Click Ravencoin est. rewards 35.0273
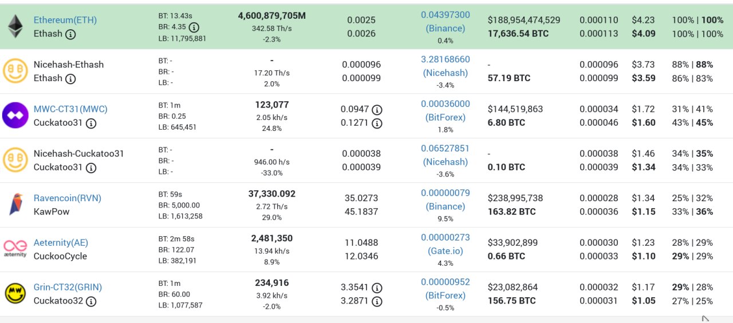Viewport: 733px width, 323px height. 361,198
